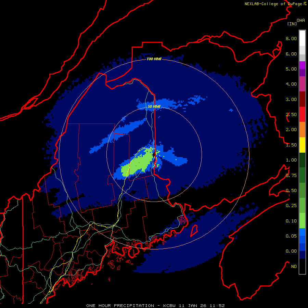Select the 2.00 legend value

[291, 130]
